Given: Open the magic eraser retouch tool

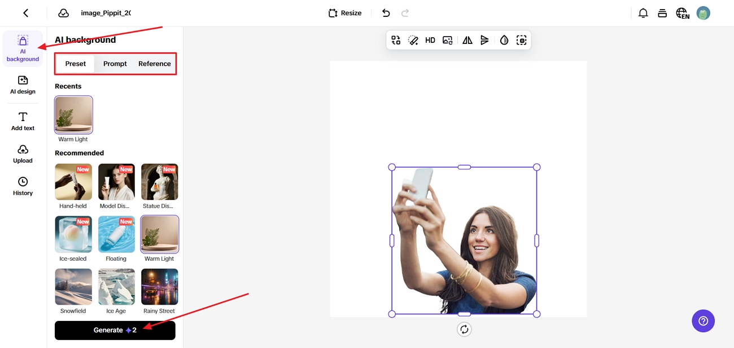Looking at the screenshot, I should tap(413, 40).
